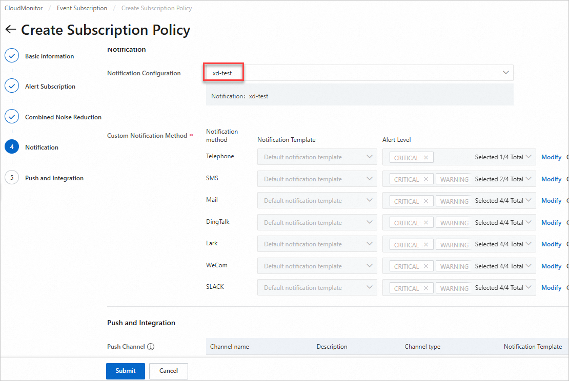The image size is (569, 381).
Task: Expand SMS alert level chevron
Action: point(529,179)
